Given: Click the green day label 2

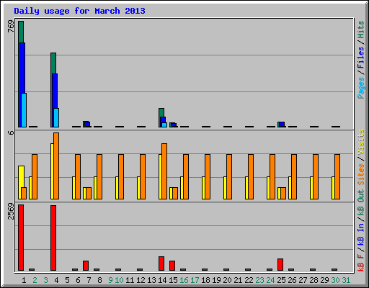Looking at the screenshot, I should click(x=35, y=280).
